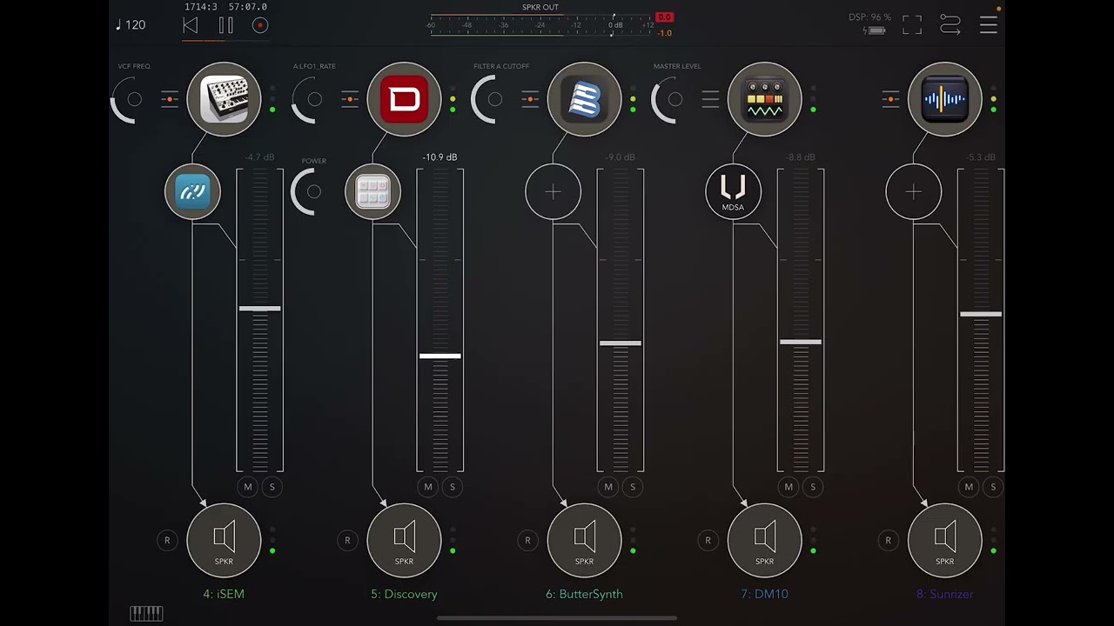The image size is (1114, 626).
Task: Select the '8: Sunrizer' channel label
Action: [945, 595]
